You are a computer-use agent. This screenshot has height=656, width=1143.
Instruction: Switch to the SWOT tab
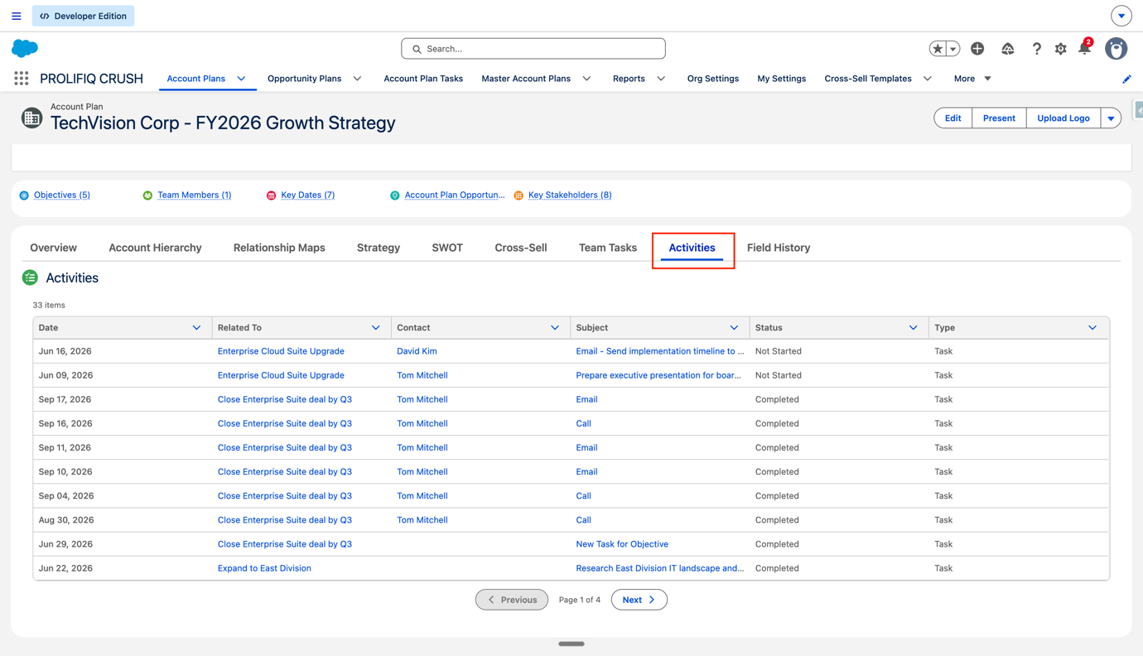(447, 248)
